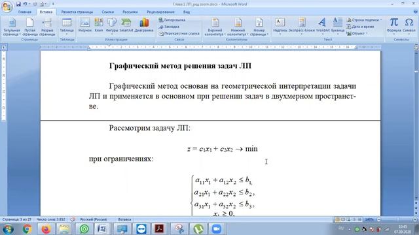Image resolution: width=419 pixels, height=235 pixels.
Task: Click Русский (Россия) language indicator
Action: (94, 219)
